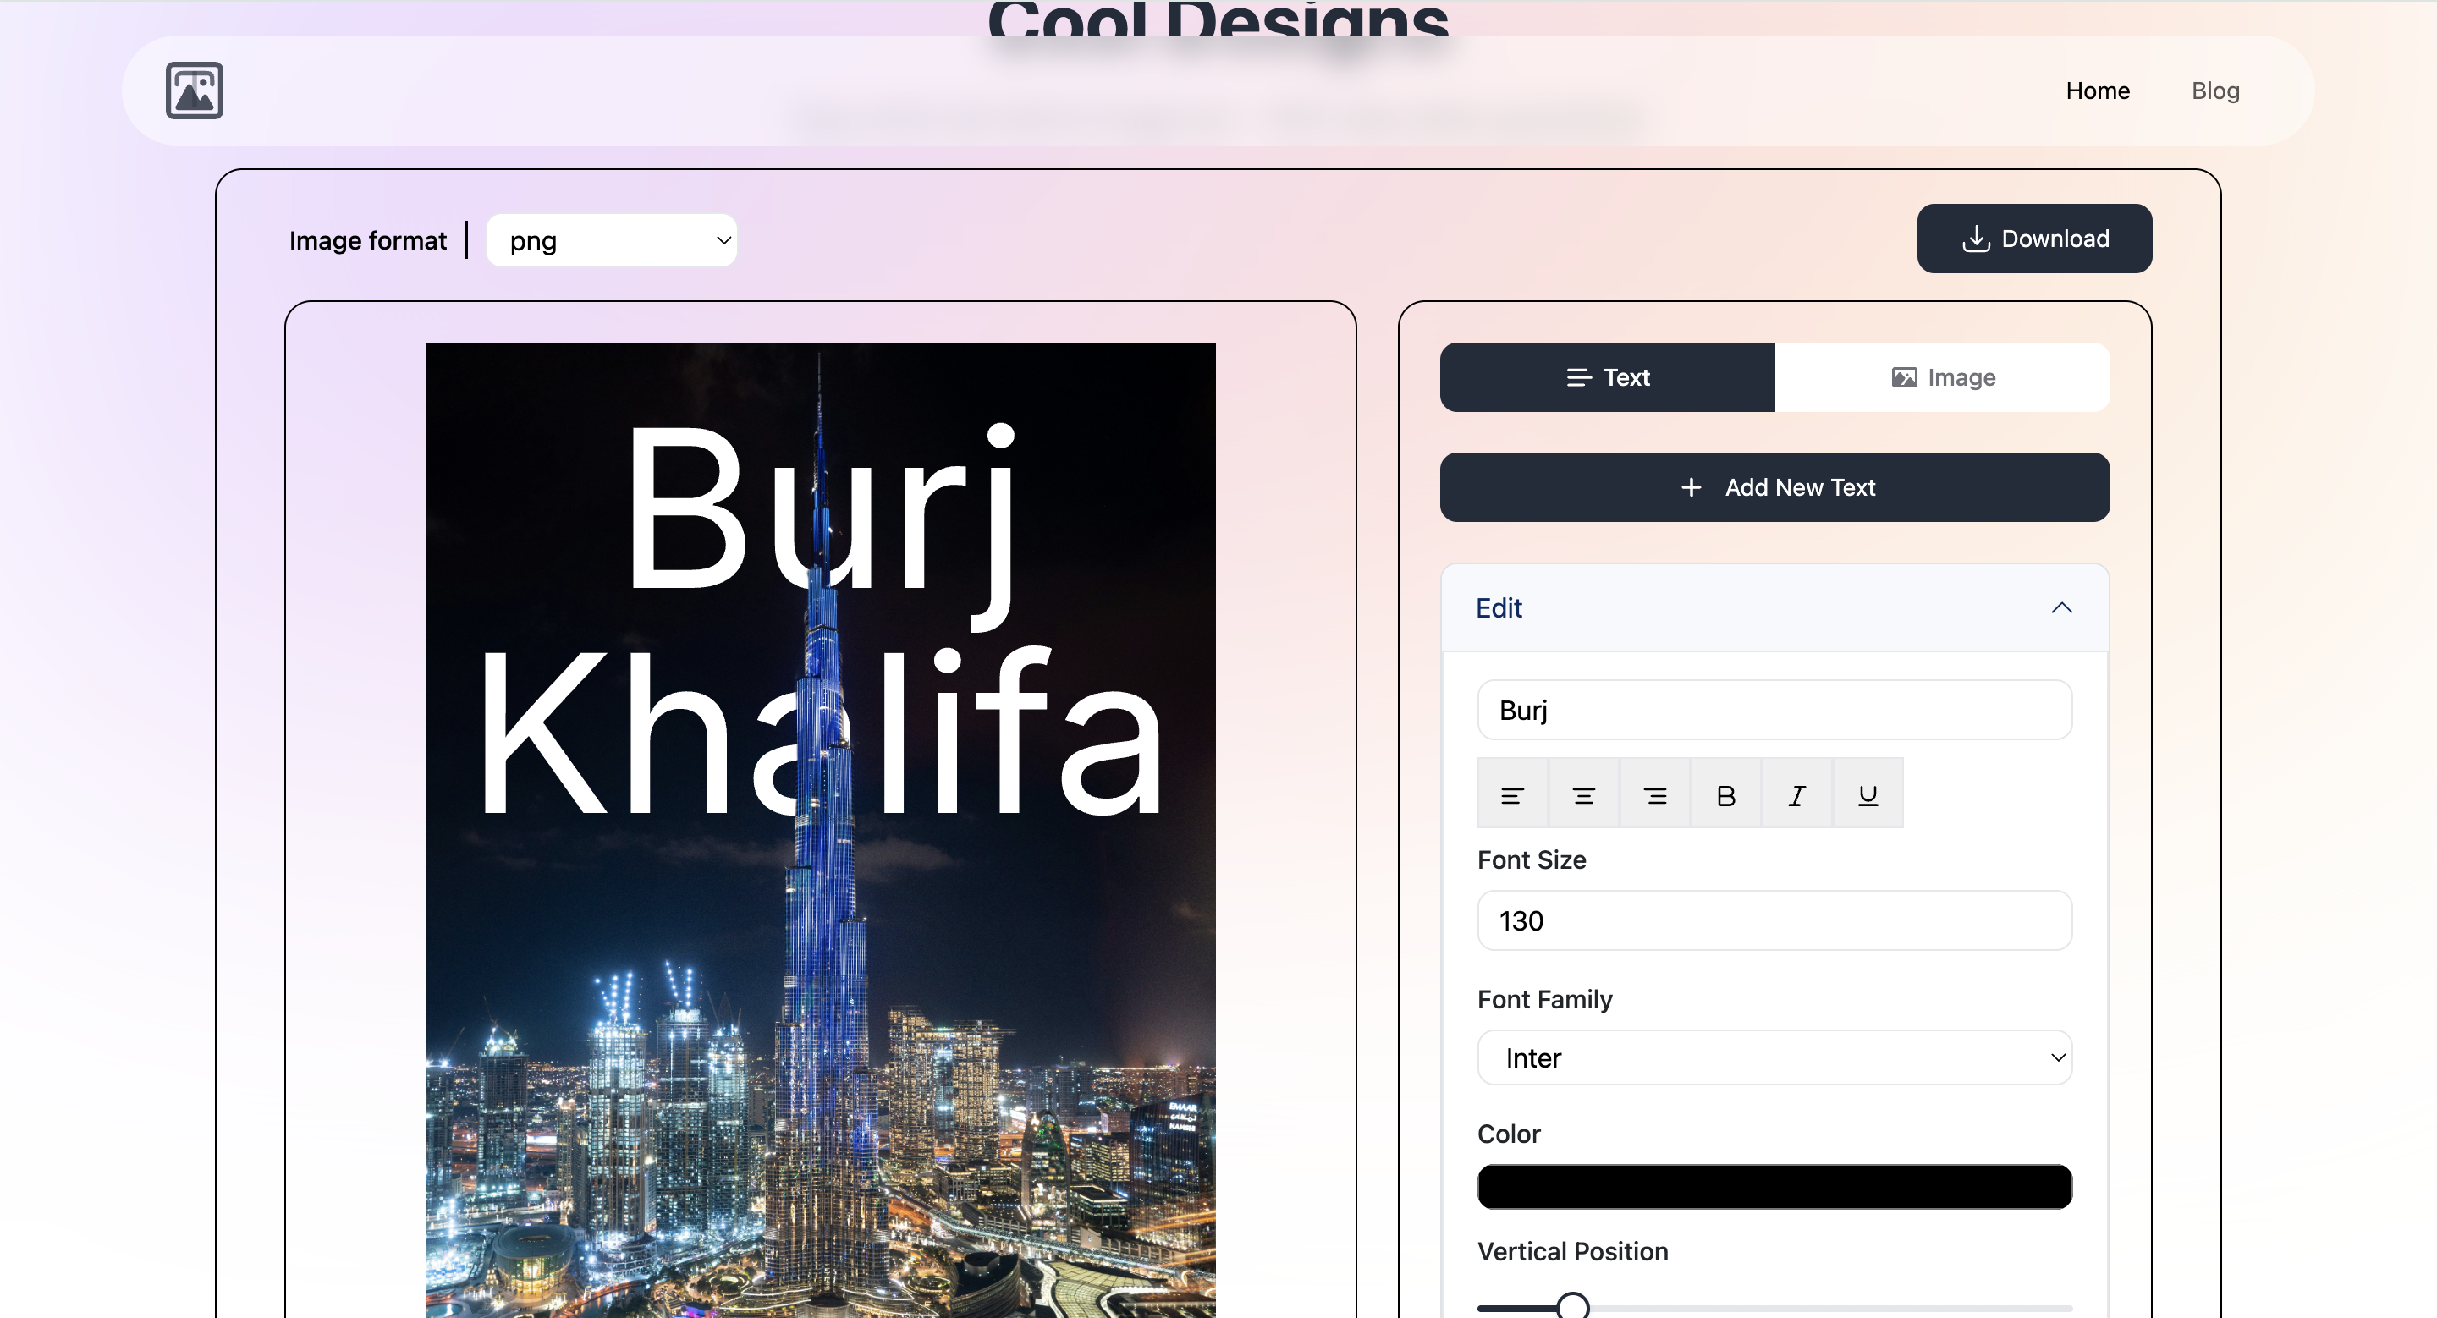Align text to the left
The height and width of the screenshot is (1318, 2437).
(1512, 795)
